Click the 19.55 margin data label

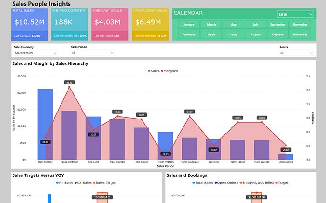point(165,154)
